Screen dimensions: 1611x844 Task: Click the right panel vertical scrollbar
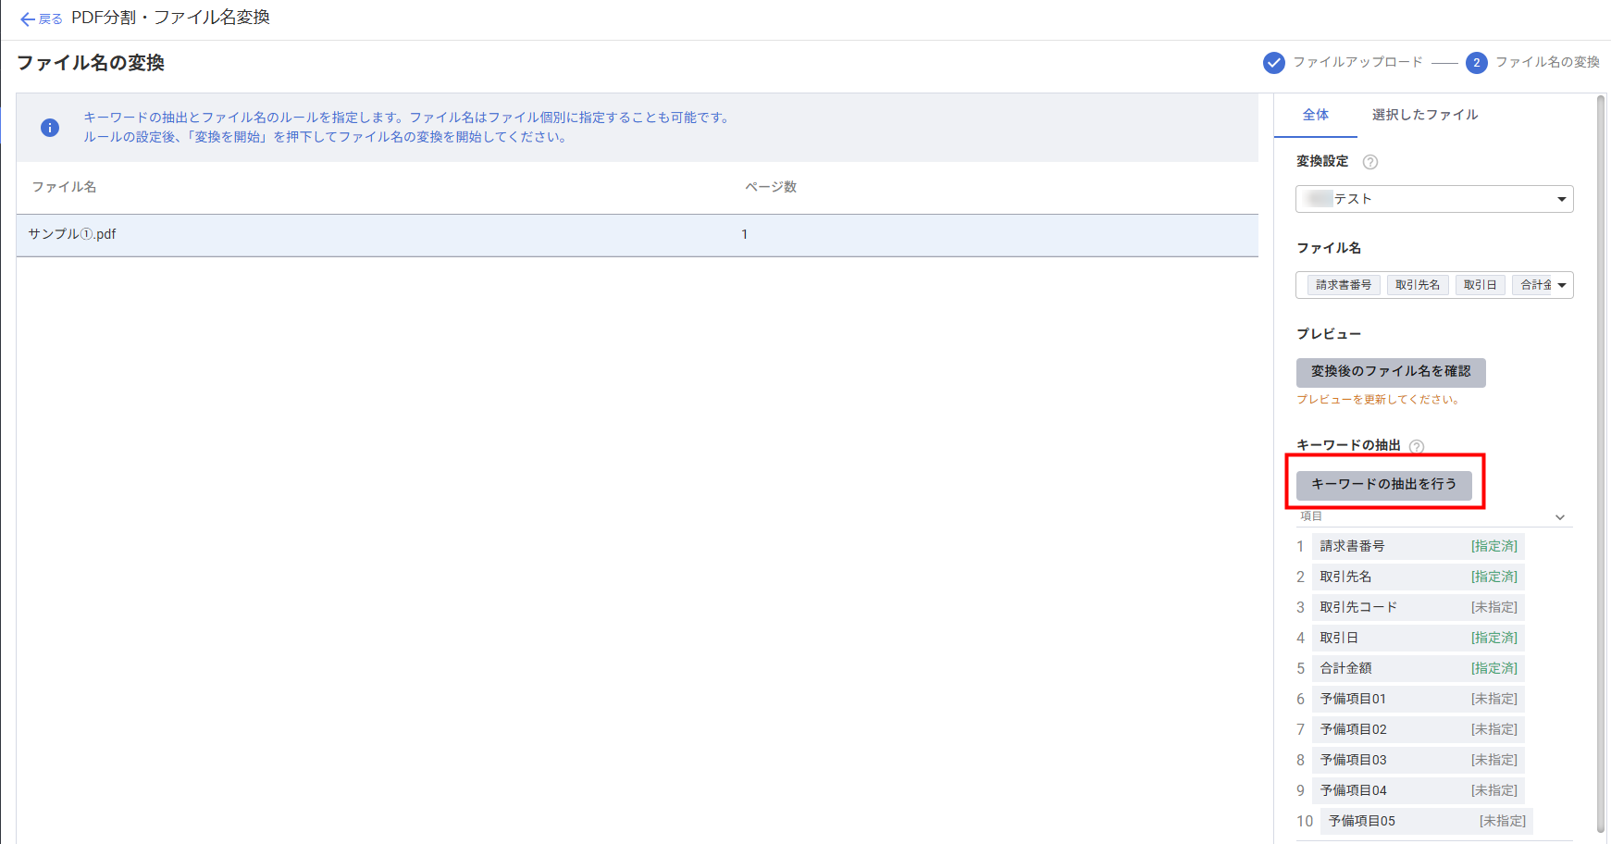coord(1601,463)
